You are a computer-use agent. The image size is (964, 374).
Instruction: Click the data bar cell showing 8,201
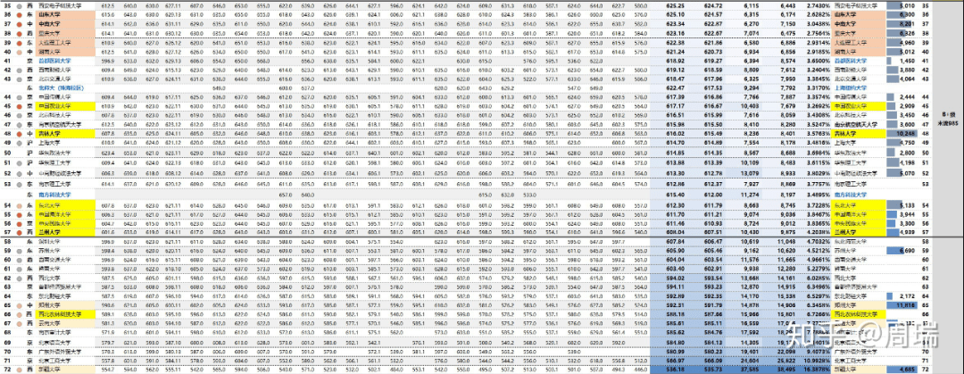click(902, 23)
